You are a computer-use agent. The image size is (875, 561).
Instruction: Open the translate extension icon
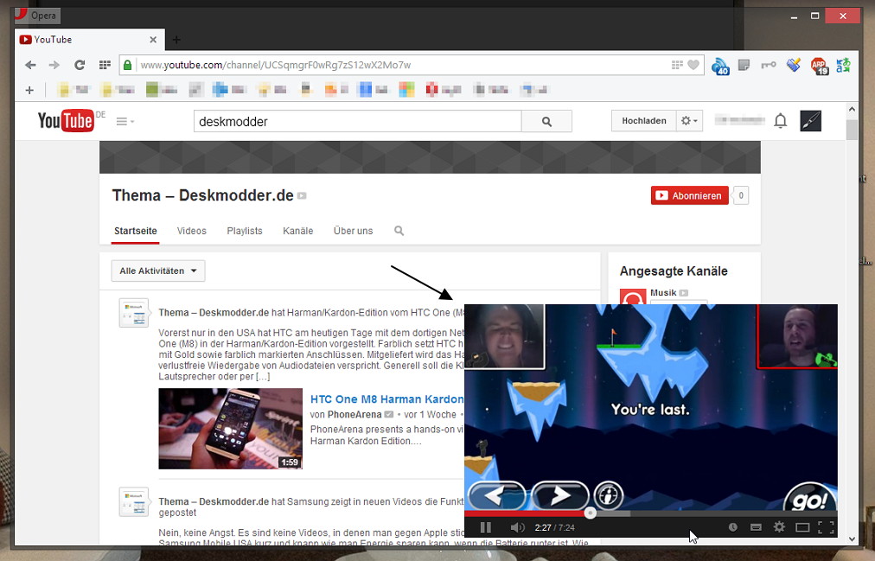(843, 65)
